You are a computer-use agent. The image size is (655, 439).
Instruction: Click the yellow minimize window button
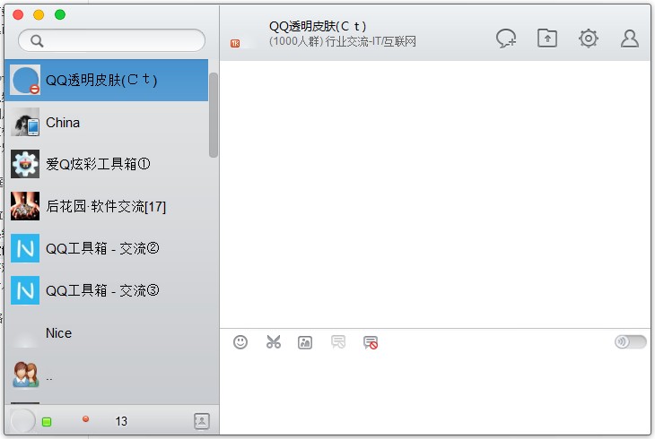click(39, 15)
